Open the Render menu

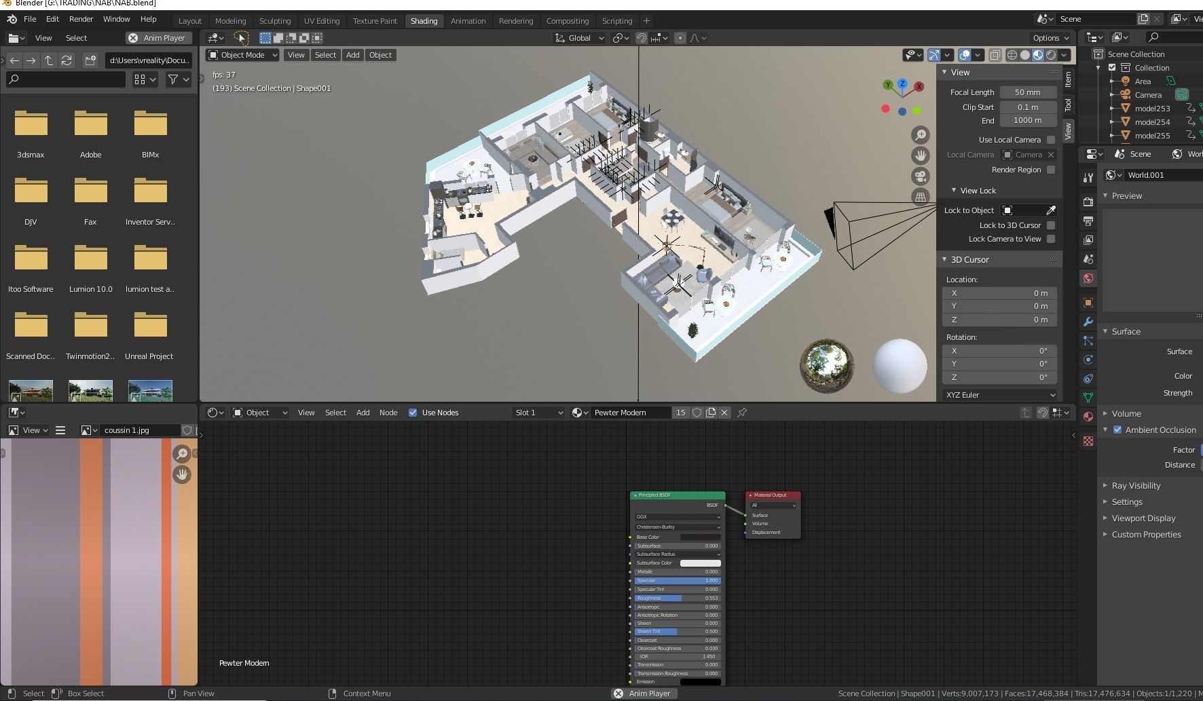point(81,19)
